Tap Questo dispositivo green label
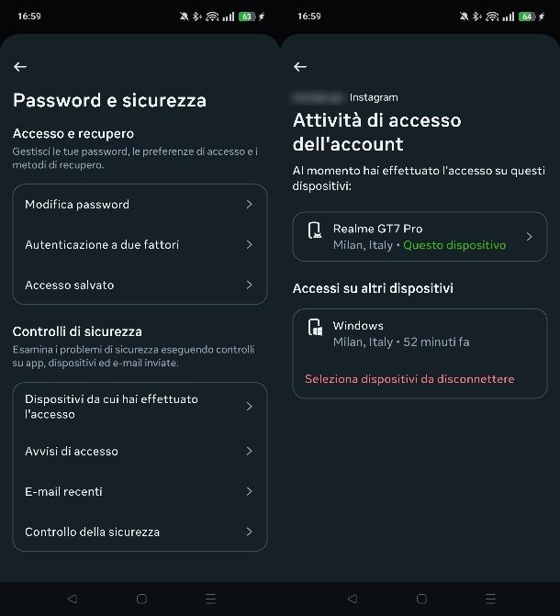Image resolution: width=560 pixels, height=616 pixels. (x=454, y=246)
